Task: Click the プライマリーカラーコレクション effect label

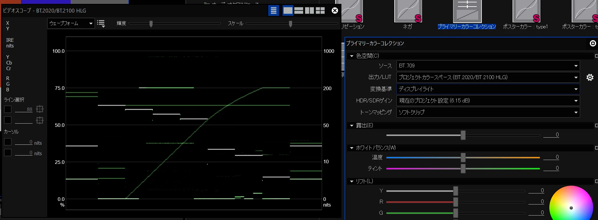Action: point(467,27)
